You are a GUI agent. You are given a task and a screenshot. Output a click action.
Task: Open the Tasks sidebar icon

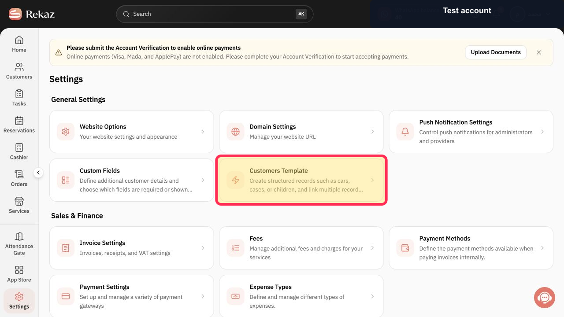point(19,94)
